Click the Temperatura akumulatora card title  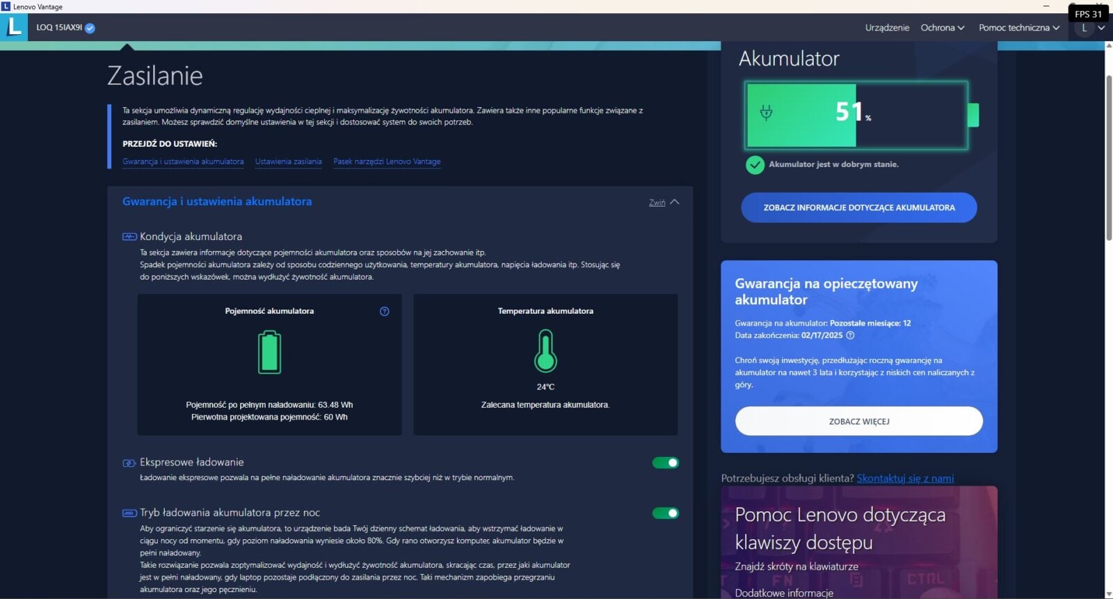click(545, 311)
